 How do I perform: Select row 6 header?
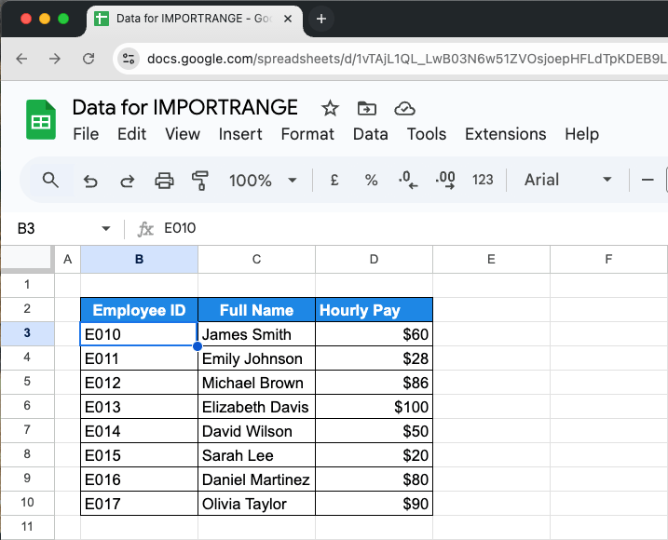(27, 405)
